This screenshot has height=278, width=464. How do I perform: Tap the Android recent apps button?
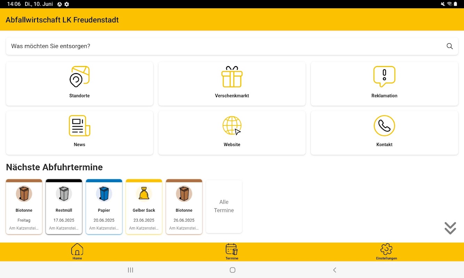(131, 270)
